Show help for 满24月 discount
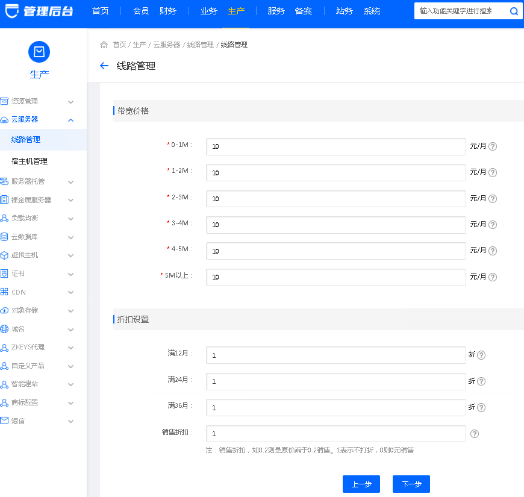The image size is (524, 497). (481, 381)
